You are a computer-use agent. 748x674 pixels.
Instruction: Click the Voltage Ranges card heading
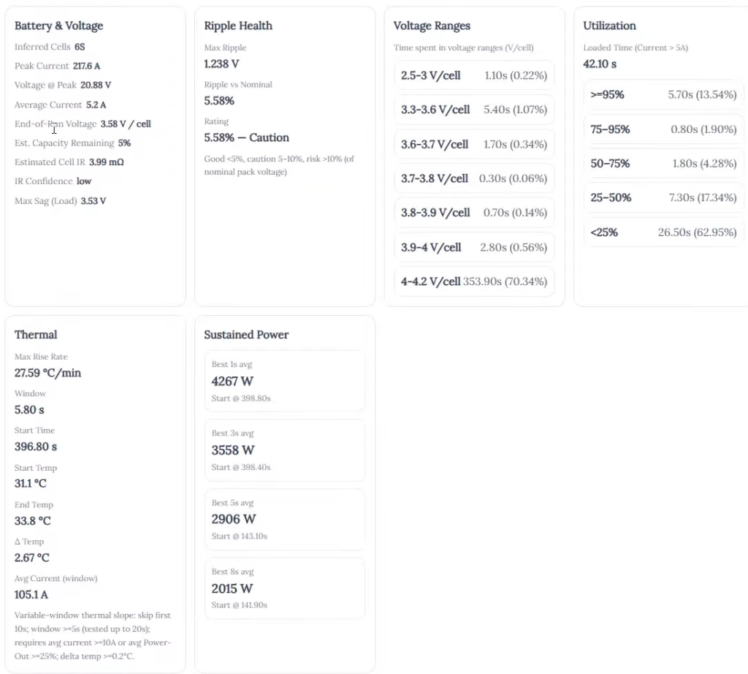pyautogui.click(x=432, y=26)
